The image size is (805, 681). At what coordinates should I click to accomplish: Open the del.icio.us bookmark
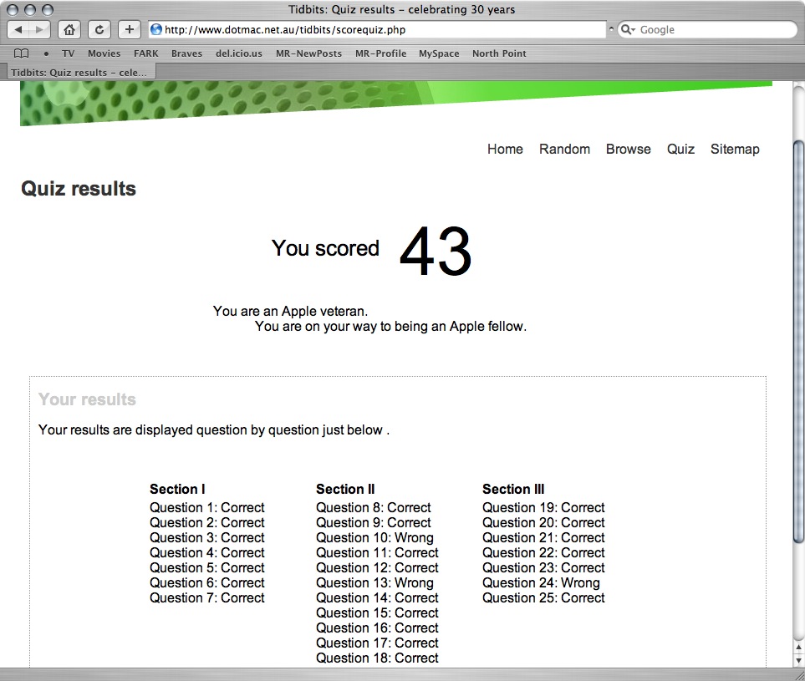click(239, 53)
